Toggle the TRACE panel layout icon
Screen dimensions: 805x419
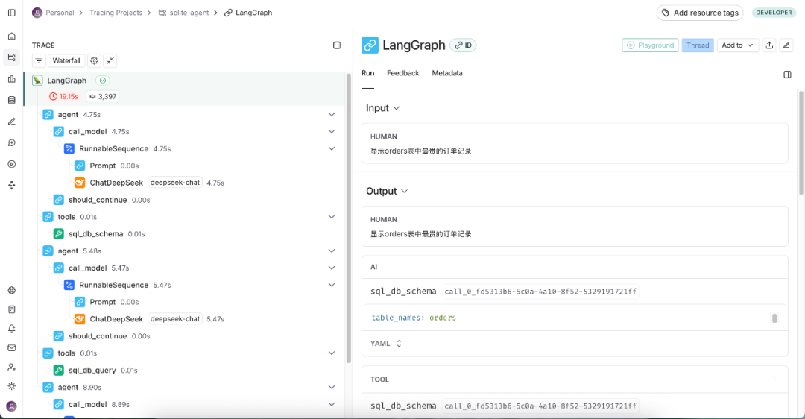click(337, 45)
